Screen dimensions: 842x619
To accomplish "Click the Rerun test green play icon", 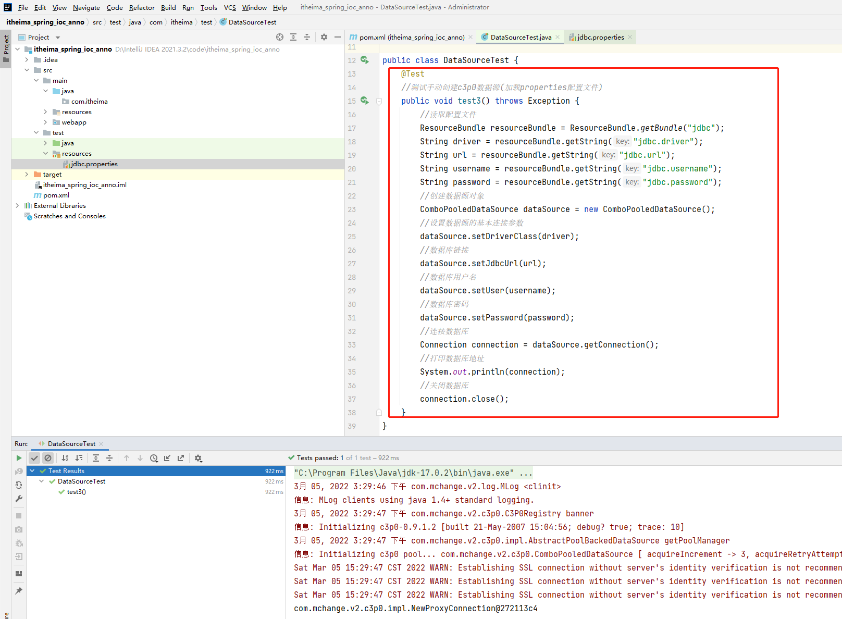I will pyautogui.click(x=19, y=458).
